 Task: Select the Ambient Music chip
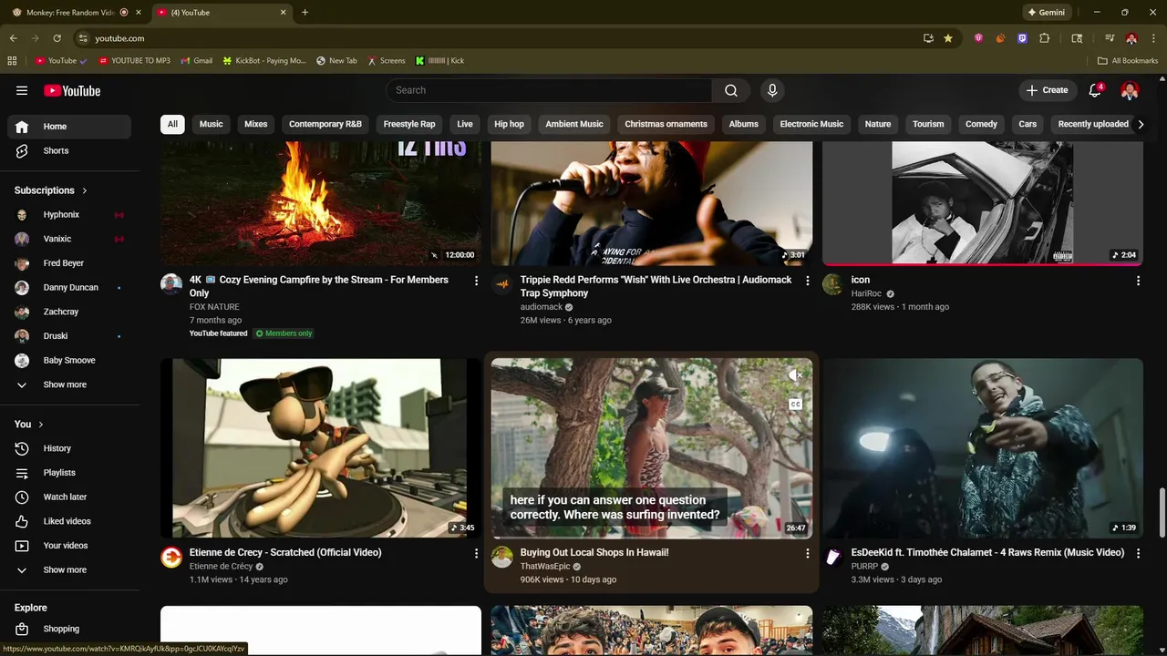pos(574,124)
